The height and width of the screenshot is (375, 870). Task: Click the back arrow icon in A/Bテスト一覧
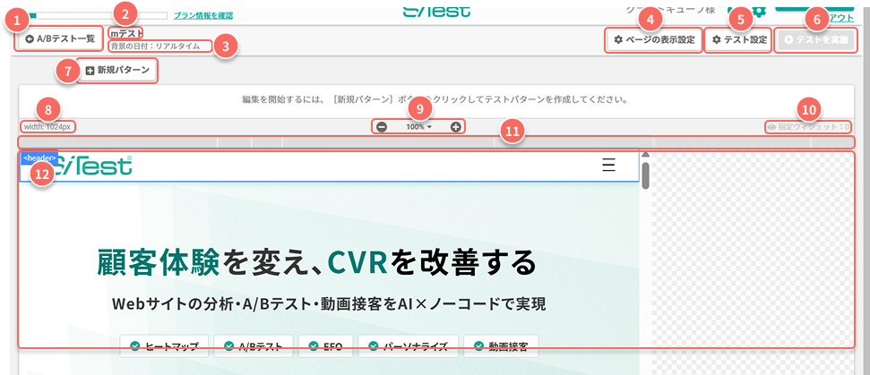[x=30, y=39]
